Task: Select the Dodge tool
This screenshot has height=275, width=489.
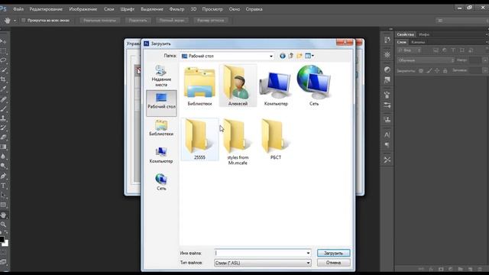Action: [3, 167]
